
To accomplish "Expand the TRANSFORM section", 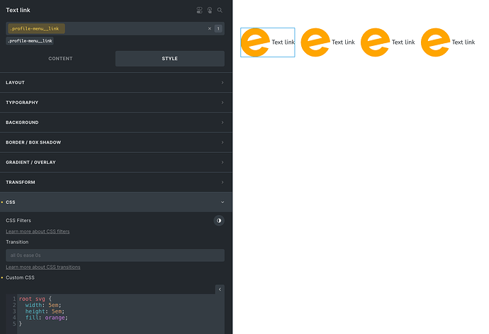I will 116,182.
